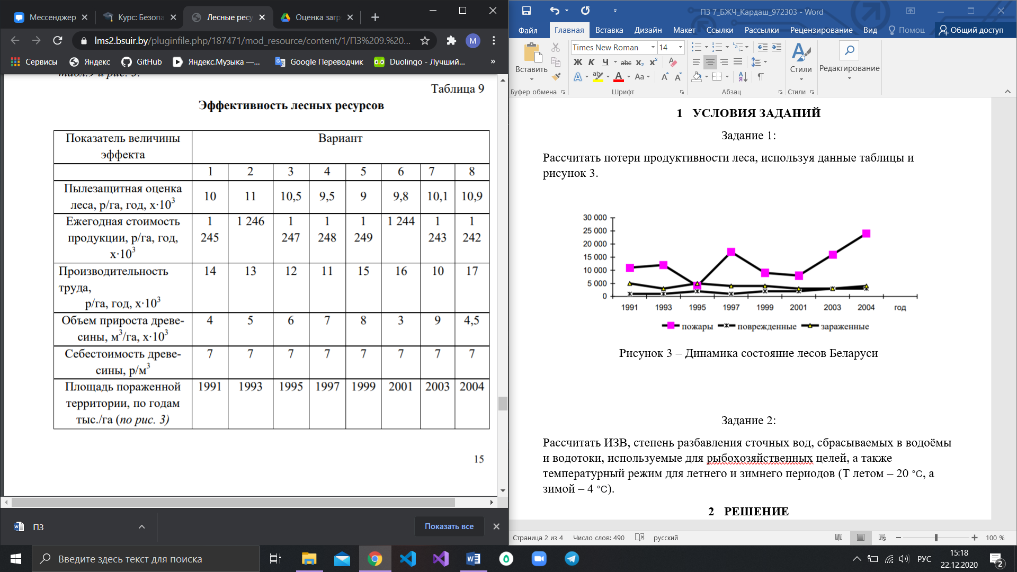Open Google Переводчик bookmark

click(319, 62)
